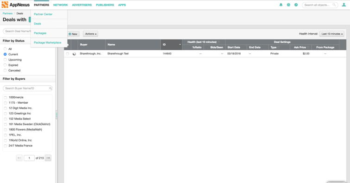Viewport: 350px width, 183px height.
Task: Focus the Search Deal Name field
Action: pyautogui.click(x=17, y=31)
